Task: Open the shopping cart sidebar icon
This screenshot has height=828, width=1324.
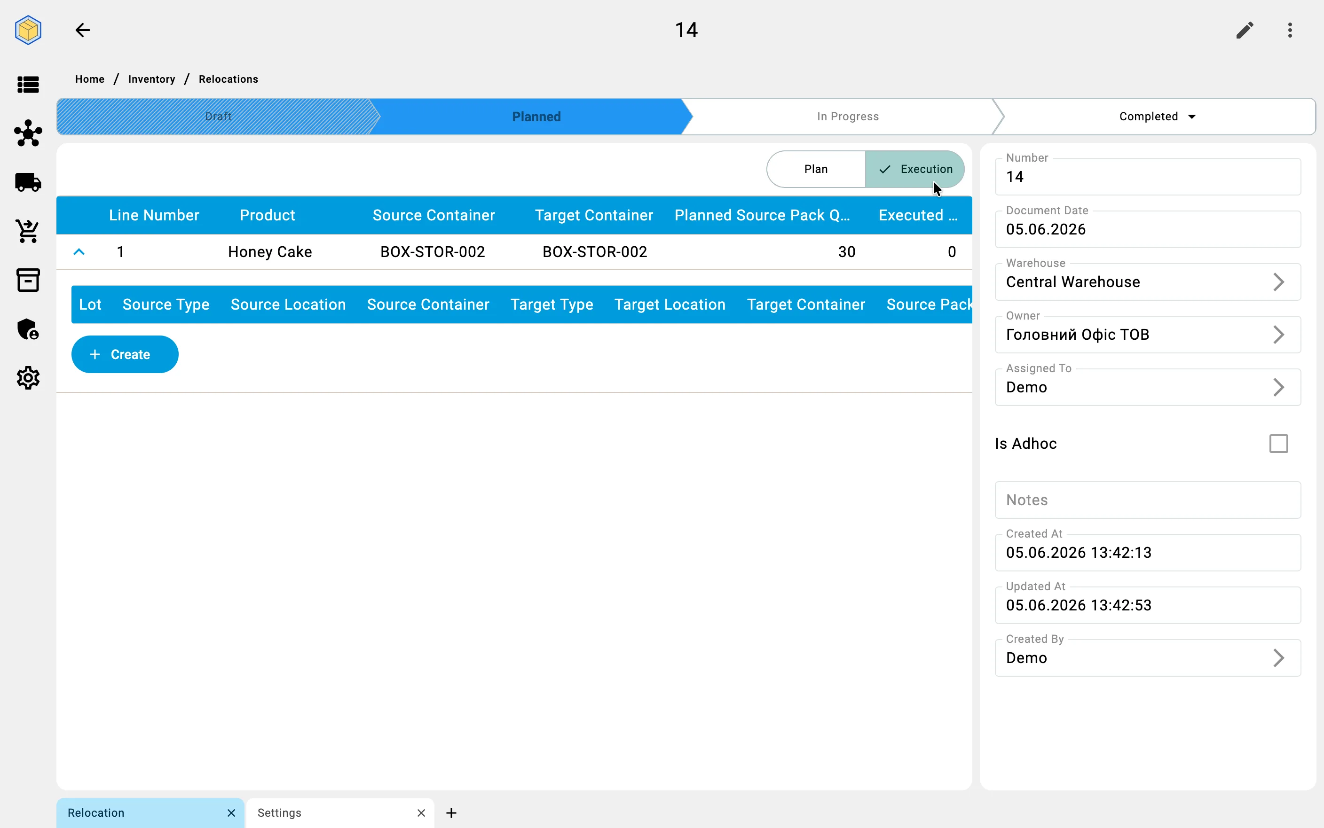Action: 28,231
